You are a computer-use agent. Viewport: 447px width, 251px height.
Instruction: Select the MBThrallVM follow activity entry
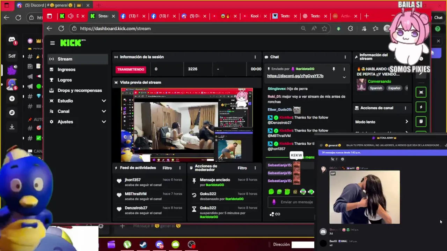click(x=149, y=196)
